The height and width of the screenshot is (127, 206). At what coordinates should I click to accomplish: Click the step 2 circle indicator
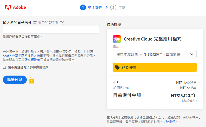[113, 7]
